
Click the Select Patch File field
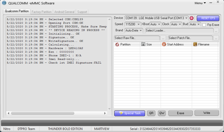(190, 38)
